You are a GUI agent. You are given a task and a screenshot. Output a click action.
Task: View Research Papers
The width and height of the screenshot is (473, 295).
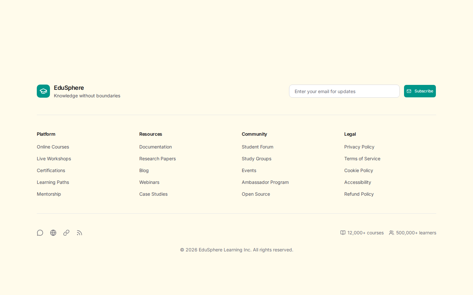(x=157, y=159)
